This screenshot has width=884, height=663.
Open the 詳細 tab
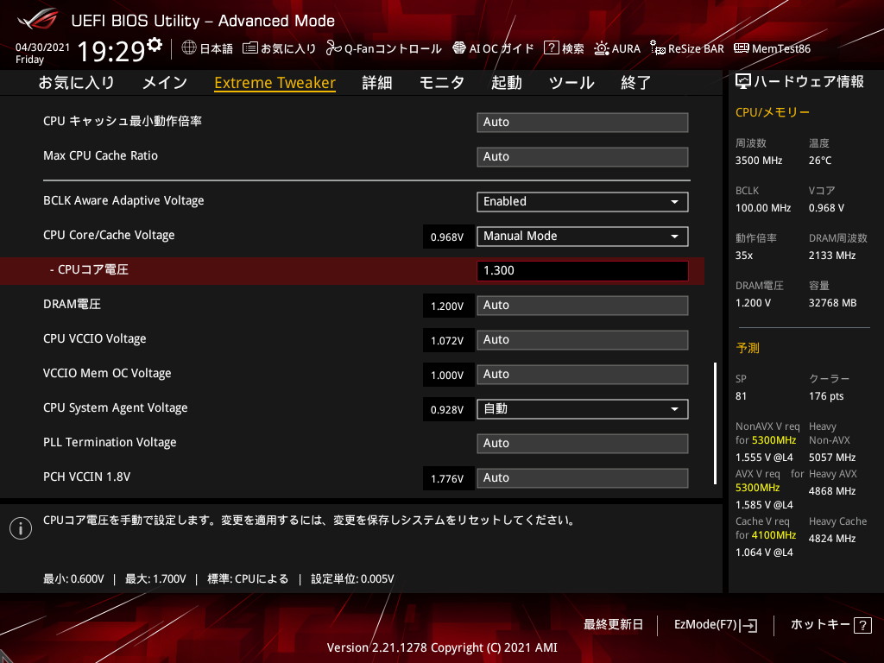click(x=377, y=83)
